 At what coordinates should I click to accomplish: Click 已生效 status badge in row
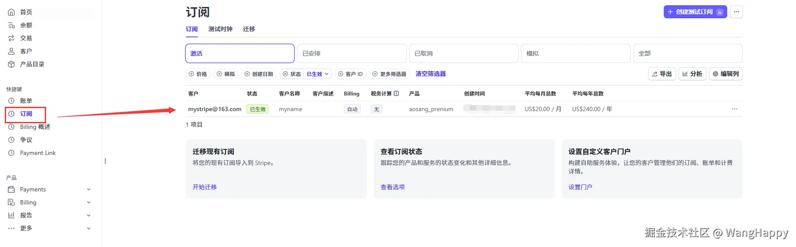pos(258,109)
